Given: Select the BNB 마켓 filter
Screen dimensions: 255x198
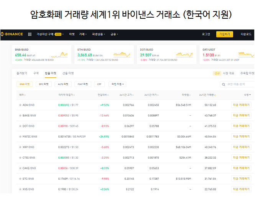Looking at the screenshot, I should pyautogui.click(x=25, y=84).
